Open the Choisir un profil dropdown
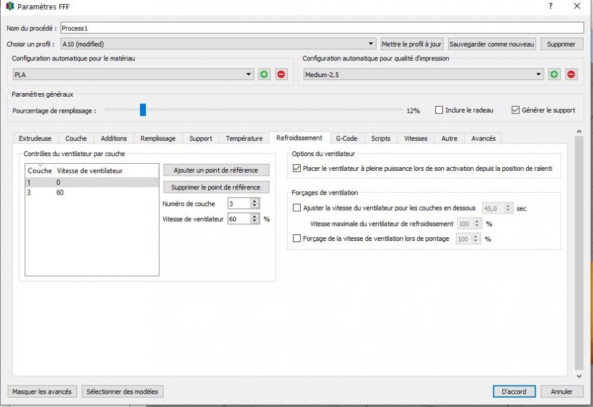593x407 pixels. [371, 44]
